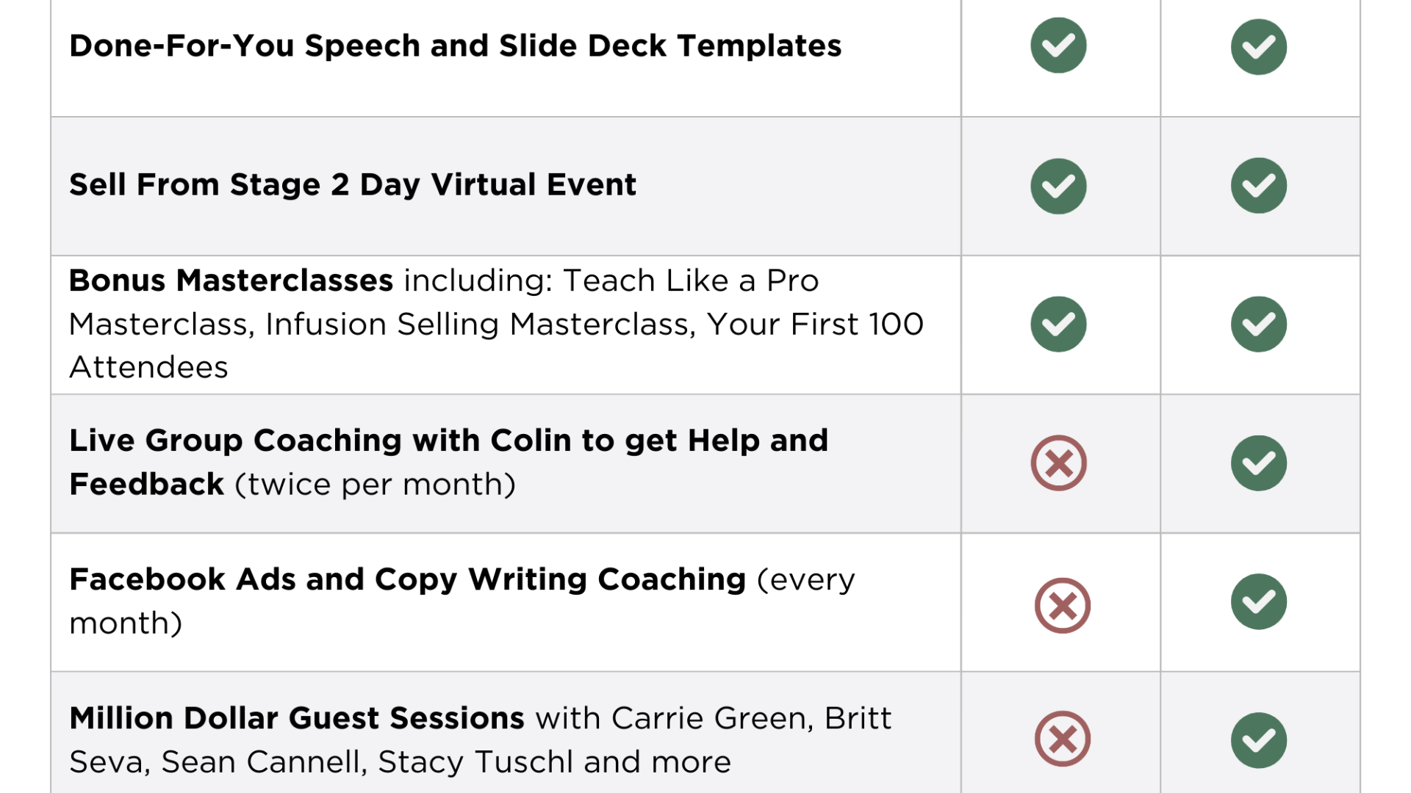The image size is (1411, 793).
Task: Select 'Done-For-You Speech and Slide Deck Templates' text
Action: [x=455, y=46]
